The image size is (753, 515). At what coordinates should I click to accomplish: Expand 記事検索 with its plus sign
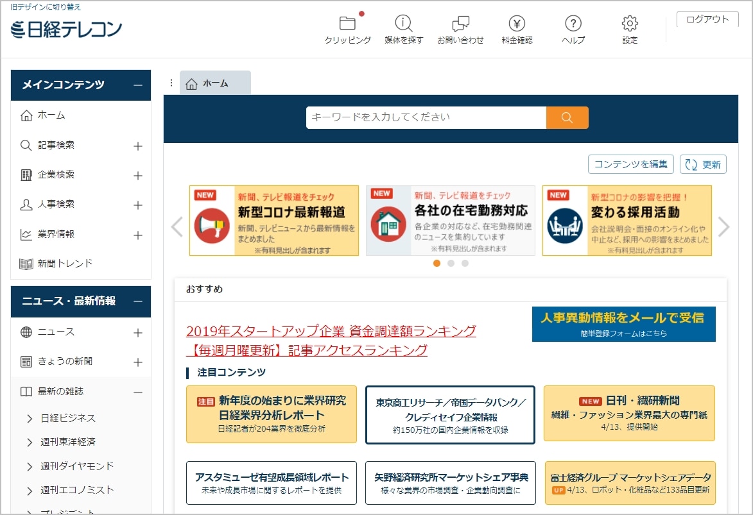(138, 146)
